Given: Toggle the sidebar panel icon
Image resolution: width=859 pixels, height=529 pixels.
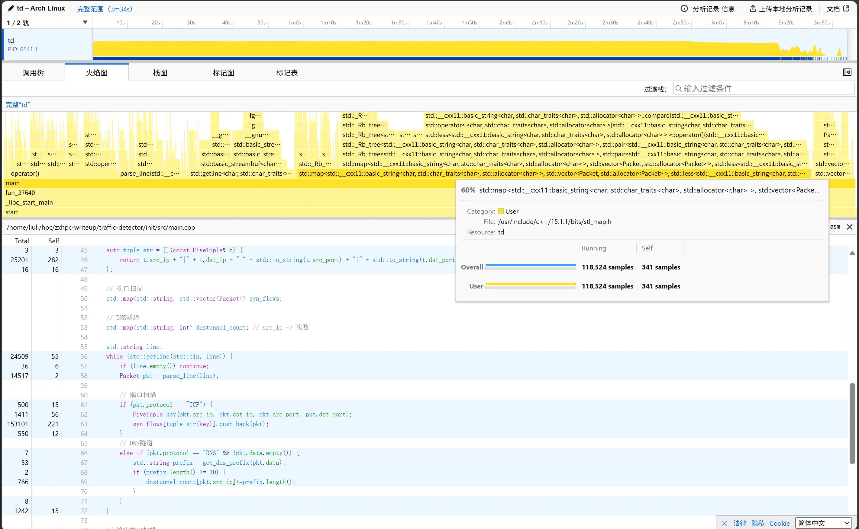Looking at the screenshot, I should pos(847,72).
